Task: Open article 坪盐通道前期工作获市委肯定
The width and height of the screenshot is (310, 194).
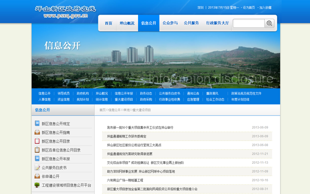Action: pyautogui.click(x=127, y=137)
